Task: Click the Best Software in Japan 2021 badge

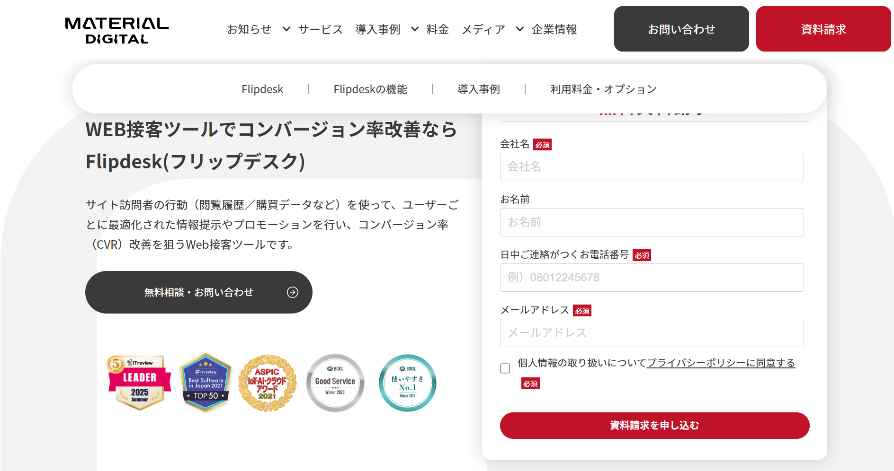Action: point(206,383)
